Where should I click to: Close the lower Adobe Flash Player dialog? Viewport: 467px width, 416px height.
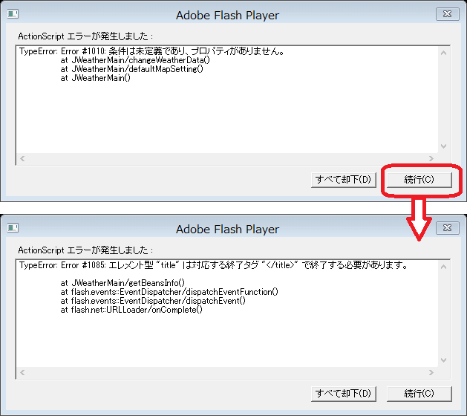448,228
